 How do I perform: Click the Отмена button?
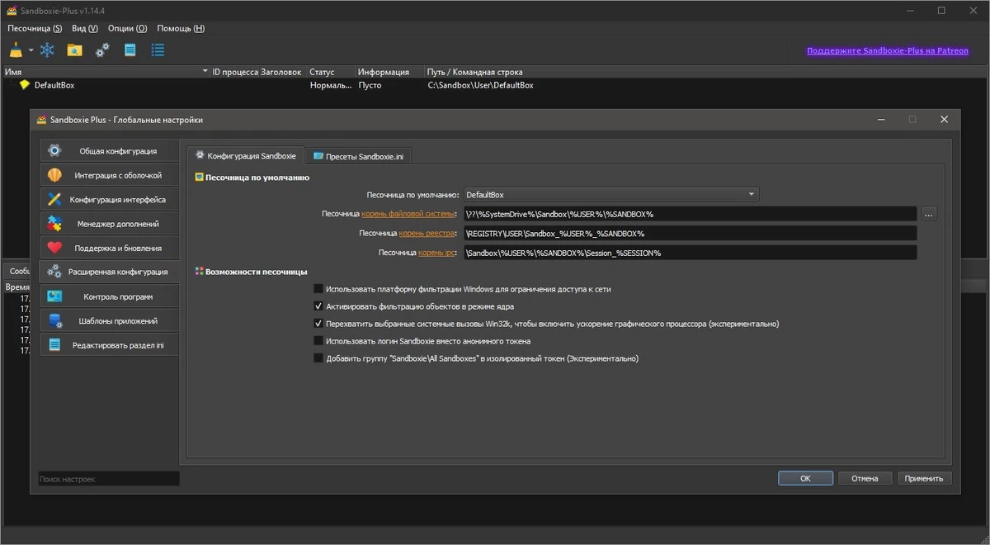(x=865, y=478)
